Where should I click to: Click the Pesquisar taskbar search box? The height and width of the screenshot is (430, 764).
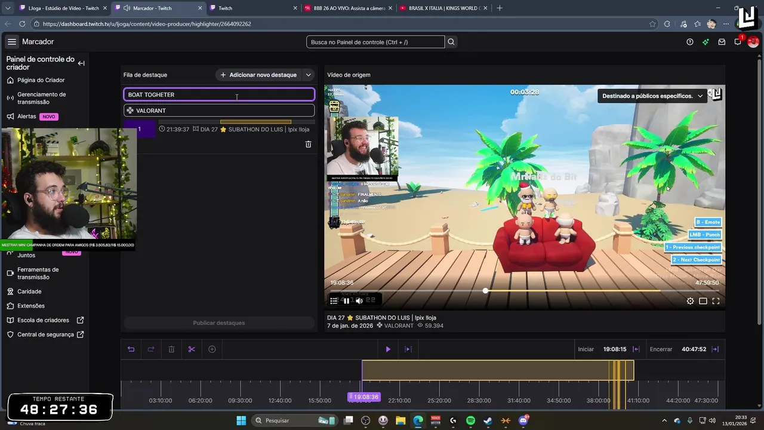pos(295,420)
